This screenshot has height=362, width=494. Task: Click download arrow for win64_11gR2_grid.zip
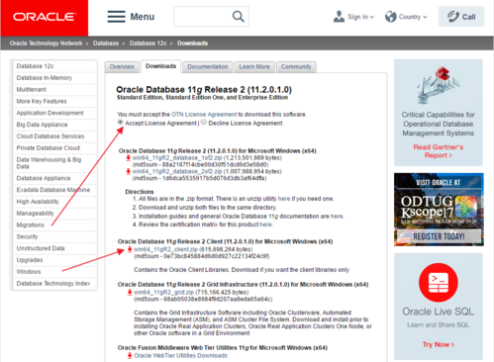[130, 292]
